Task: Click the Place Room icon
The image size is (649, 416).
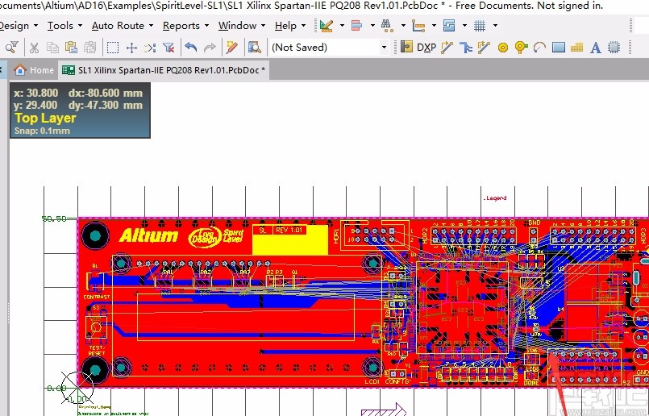Action: (x=449, y=26)
